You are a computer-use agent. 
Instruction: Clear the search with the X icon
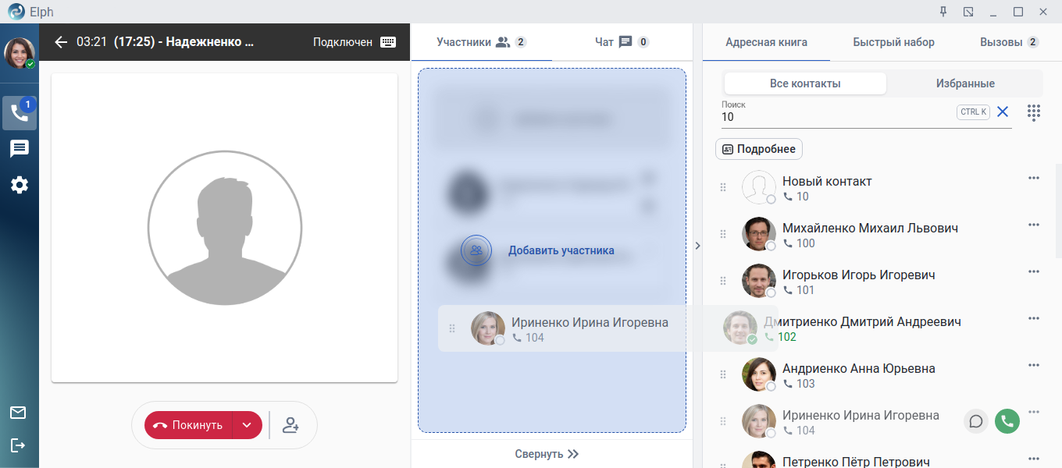(1003, 112)
